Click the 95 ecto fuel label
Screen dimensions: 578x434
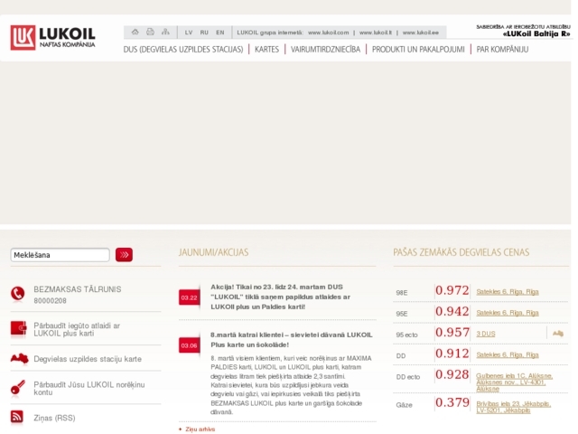click(x=406, y=335)
